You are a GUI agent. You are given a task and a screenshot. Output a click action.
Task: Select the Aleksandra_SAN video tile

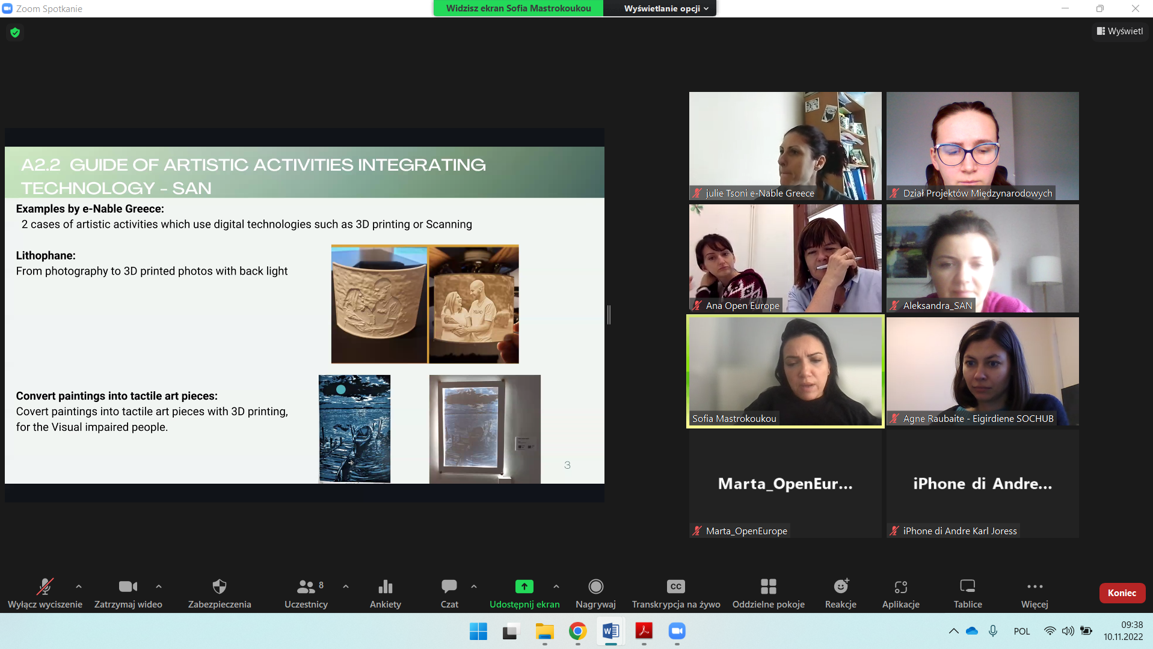pos(982,258)
